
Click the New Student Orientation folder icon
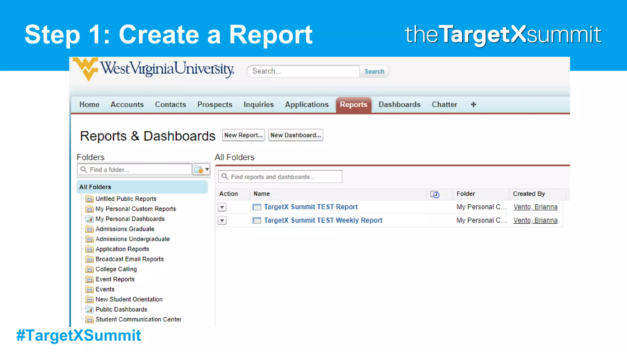89,300
